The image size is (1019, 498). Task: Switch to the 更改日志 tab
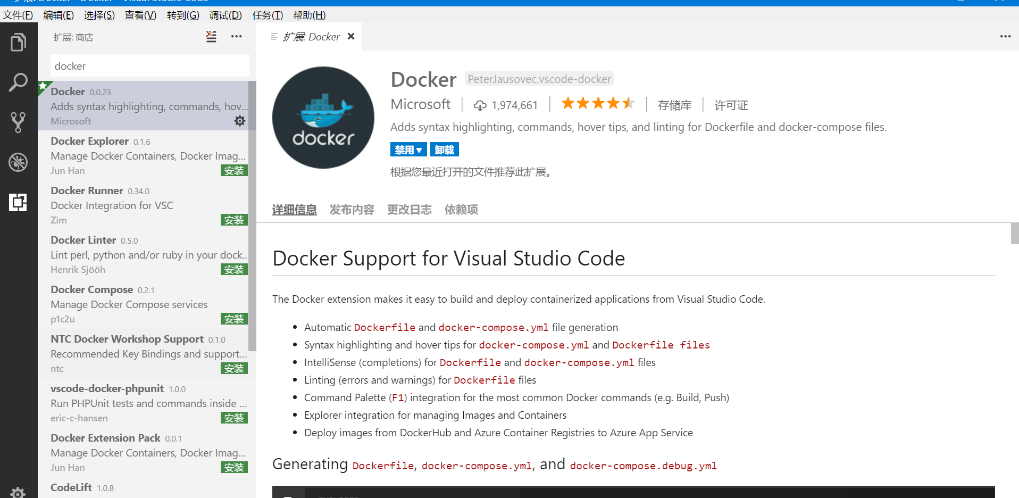coord(409,210)
